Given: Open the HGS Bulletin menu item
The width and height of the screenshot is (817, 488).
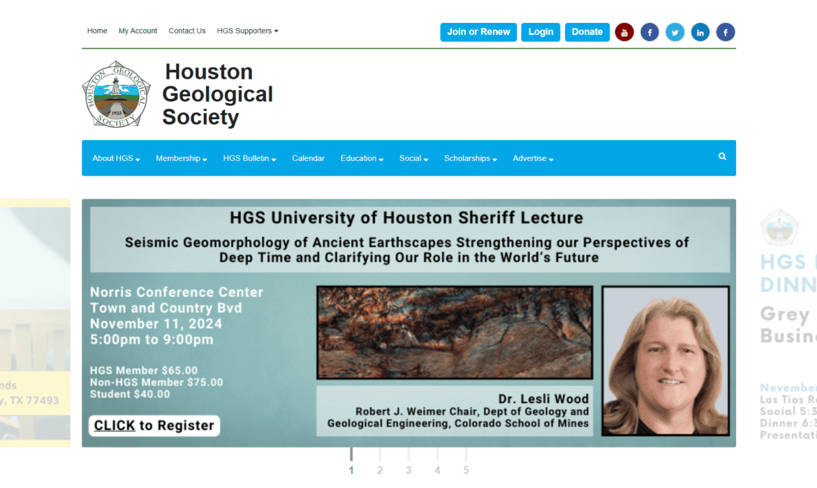Looking at the screenshot, I should (x=249, y=158).
